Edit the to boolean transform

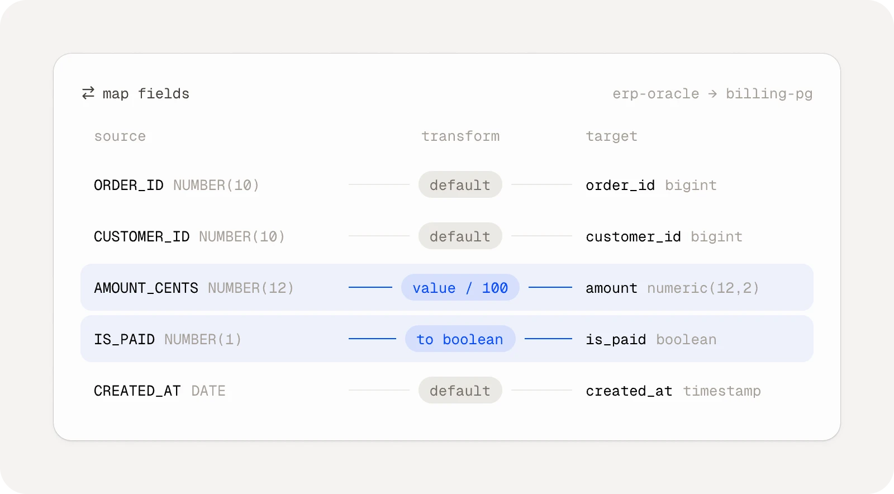[460, 339]
